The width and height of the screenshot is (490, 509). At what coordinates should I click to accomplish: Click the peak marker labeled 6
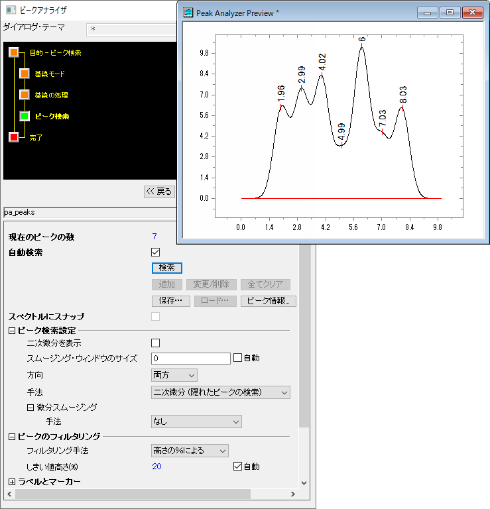(361, 46)
